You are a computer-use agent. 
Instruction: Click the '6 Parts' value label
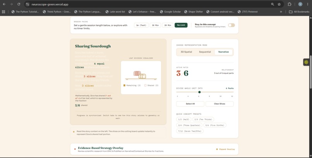(x=230, y=88)
